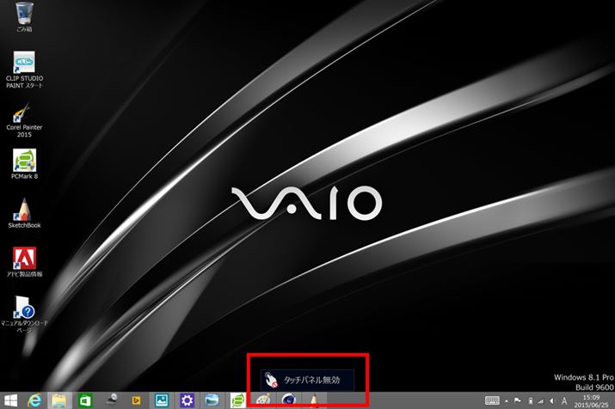Open Photos app from taskbar
The height and width of the screenshot is (409, 615).
[161, 400]
